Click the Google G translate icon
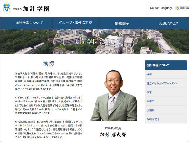Viewport: 189px width, 142px height. [x=178, y=8]
